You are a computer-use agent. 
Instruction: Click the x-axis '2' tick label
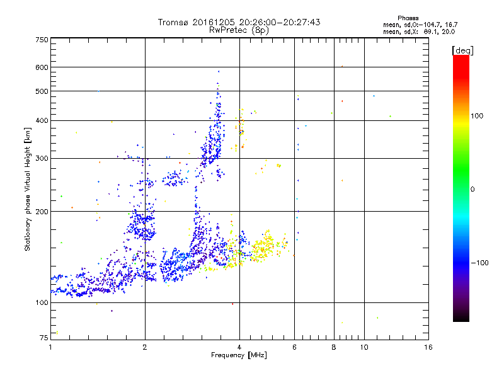tap(145, 347)
